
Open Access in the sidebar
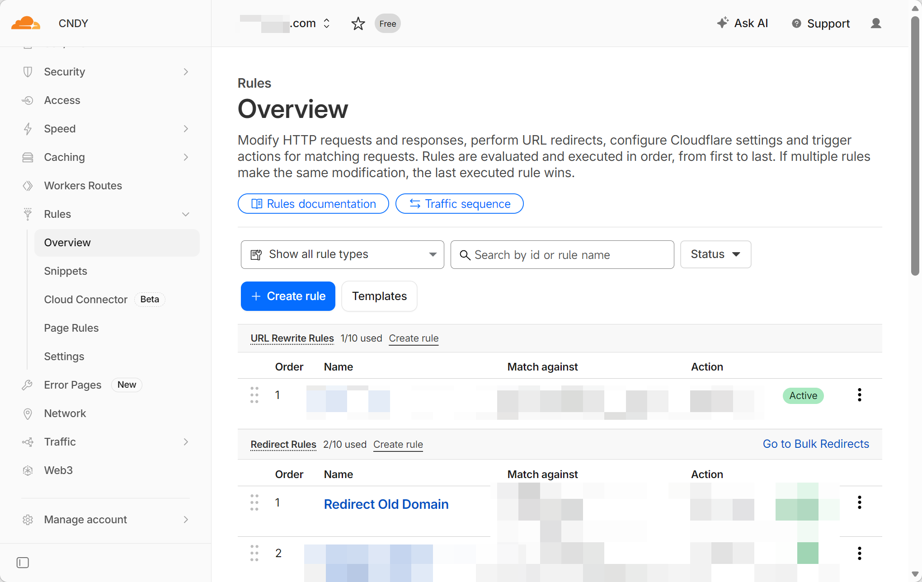click(62, 100)
